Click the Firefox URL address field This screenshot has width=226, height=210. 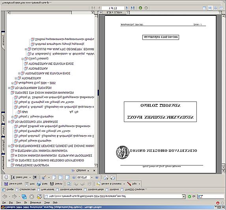pos(113,197)
